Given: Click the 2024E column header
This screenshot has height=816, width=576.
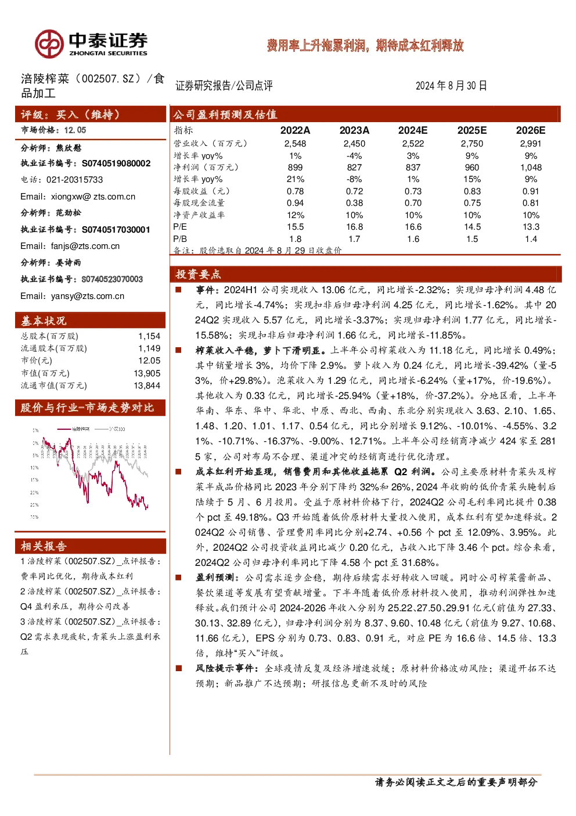Looking at the screenshot, I should point(413,130).
